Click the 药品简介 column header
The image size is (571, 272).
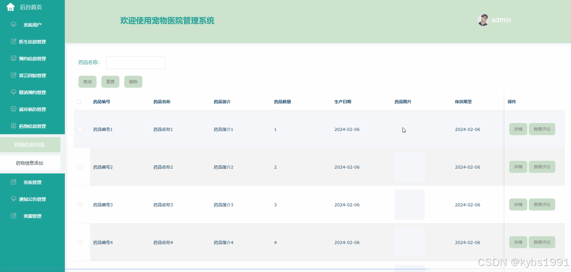coord(222,102)
